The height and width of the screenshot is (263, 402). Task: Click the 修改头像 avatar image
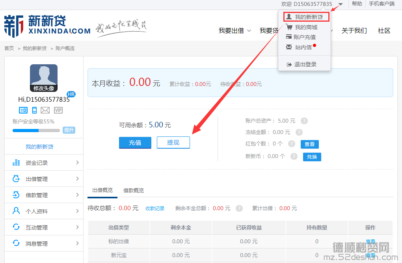pyautogui.click(x=44, y=78)
